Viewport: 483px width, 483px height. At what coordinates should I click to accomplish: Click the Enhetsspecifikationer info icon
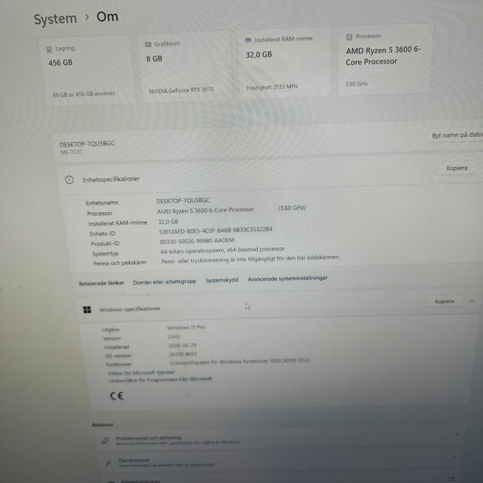[69, 180]
